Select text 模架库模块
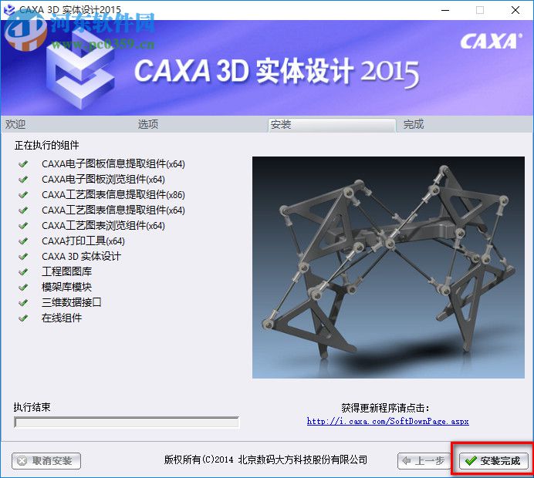 point(66,287)
